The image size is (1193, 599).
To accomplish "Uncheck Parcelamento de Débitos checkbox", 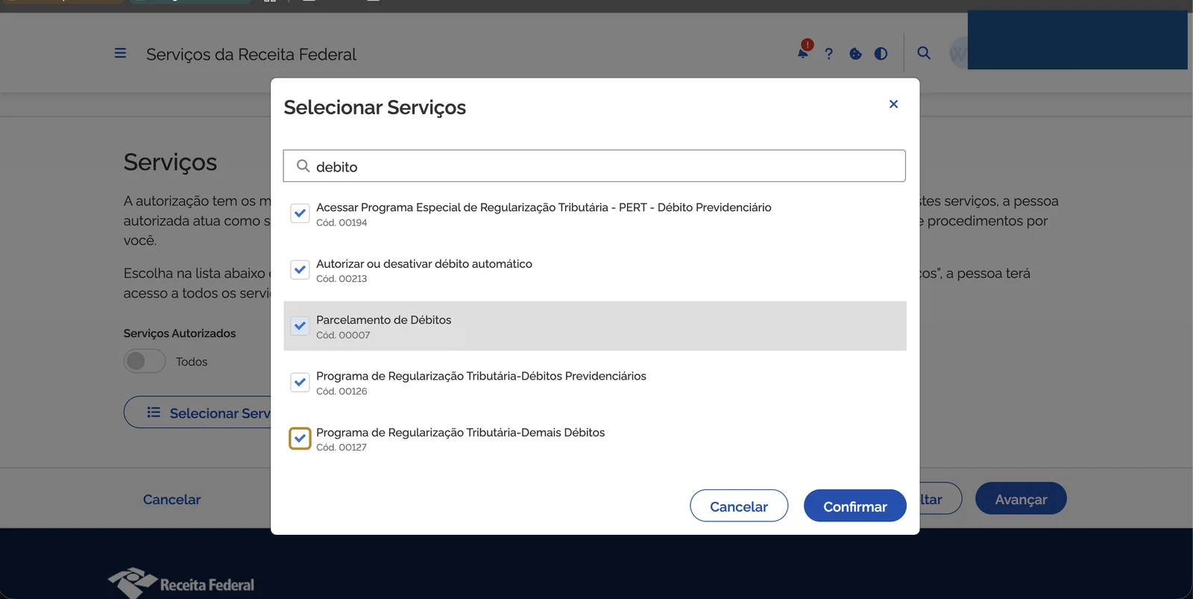I will tap(300, 326).
